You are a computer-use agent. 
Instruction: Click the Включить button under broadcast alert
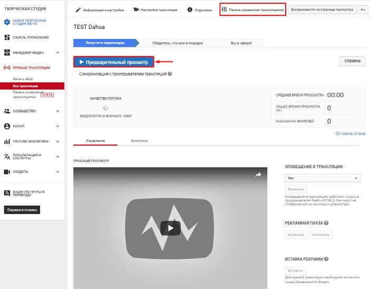296,189
